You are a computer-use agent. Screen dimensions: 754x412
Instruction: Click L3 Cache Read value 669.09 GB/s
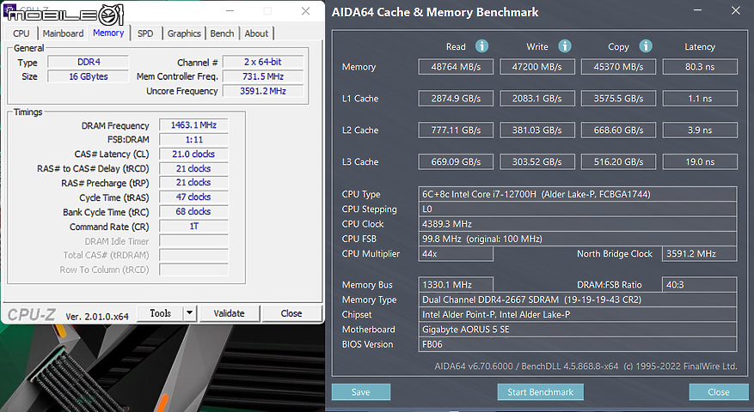pos(456,162)
